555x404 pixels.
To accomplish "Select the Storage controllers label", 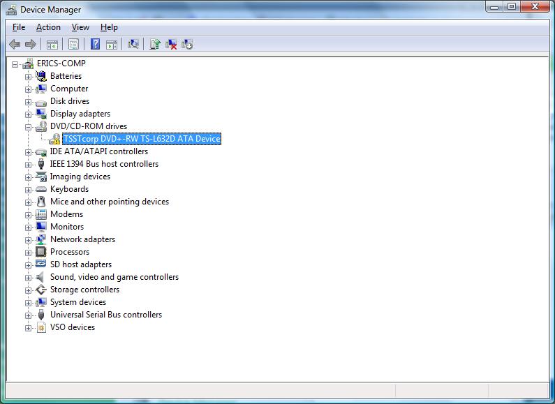I will [84, 290].
